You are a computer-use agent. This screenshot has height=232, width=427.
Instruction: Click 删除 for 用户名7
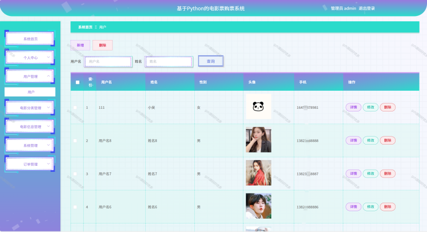[x=388, y=173]
